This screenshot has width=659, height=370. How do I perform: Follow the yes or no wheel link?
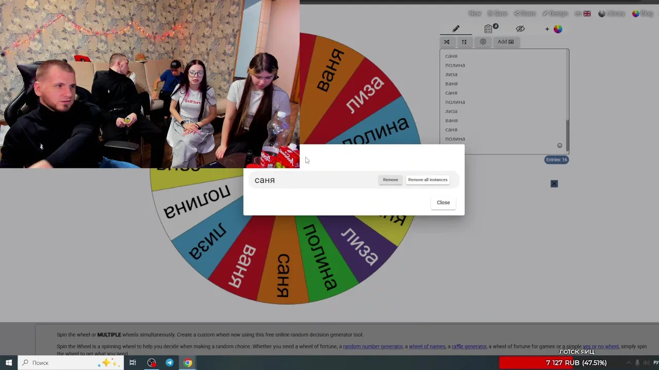600,346
